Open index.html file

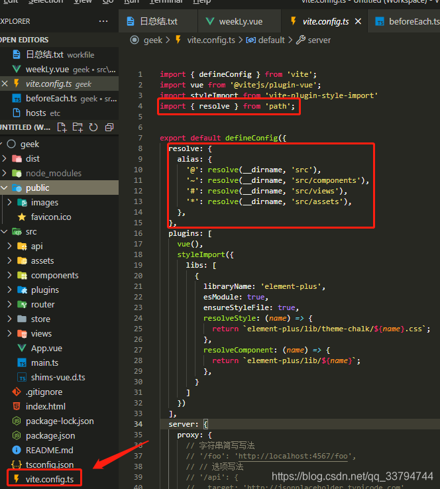pyautogui.click(x=59, y=407)
